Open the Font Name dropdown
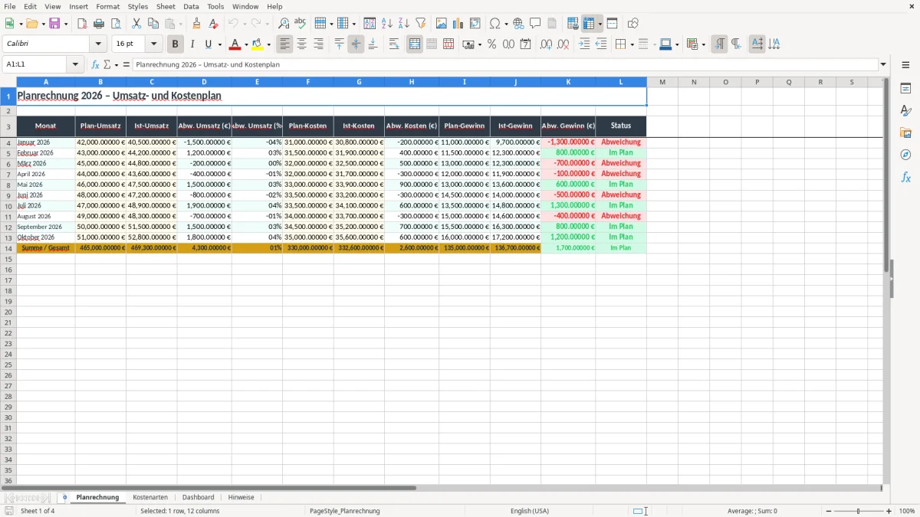The image size is (920, 517). click(98, 44)
